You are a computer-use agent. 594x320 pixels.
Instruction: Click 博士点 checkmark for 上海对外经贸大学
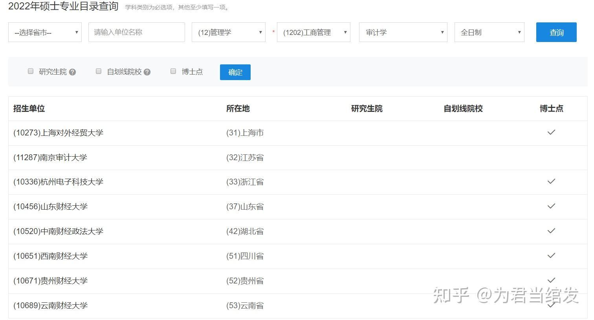pyautogui.click(x=551, y=132)
